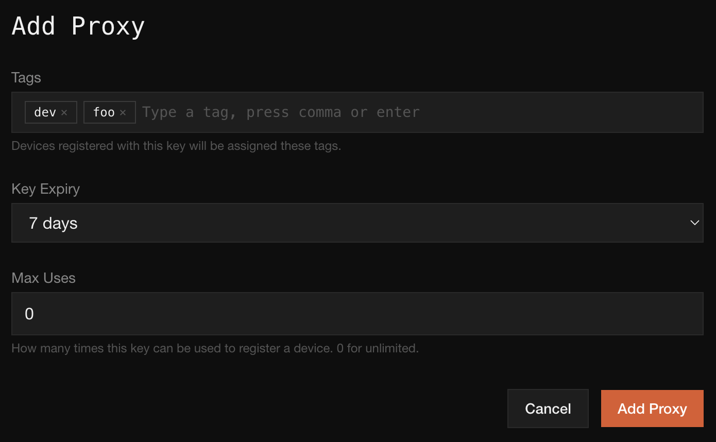Click empty right area of Tags box
The height and width of the screenshot is (442, 716).
(567, 112)
